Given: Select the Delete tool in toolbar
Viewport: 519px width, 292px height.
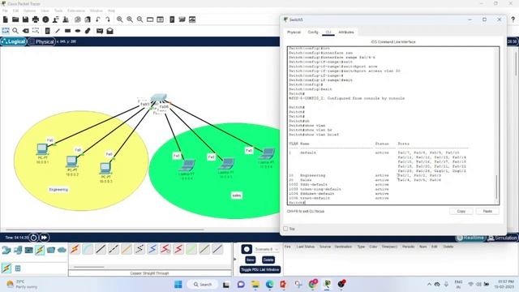Looking at the screenshot, I should coord(25,31).
